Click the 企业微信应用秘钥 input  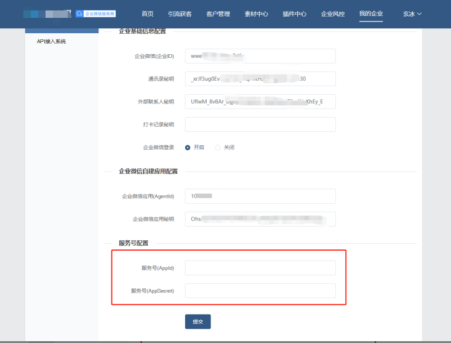tap(260, 219)
